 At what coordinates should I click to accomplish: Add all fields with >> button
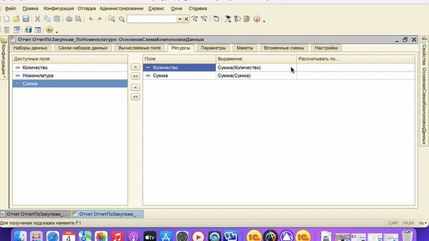tap(135, 76)
